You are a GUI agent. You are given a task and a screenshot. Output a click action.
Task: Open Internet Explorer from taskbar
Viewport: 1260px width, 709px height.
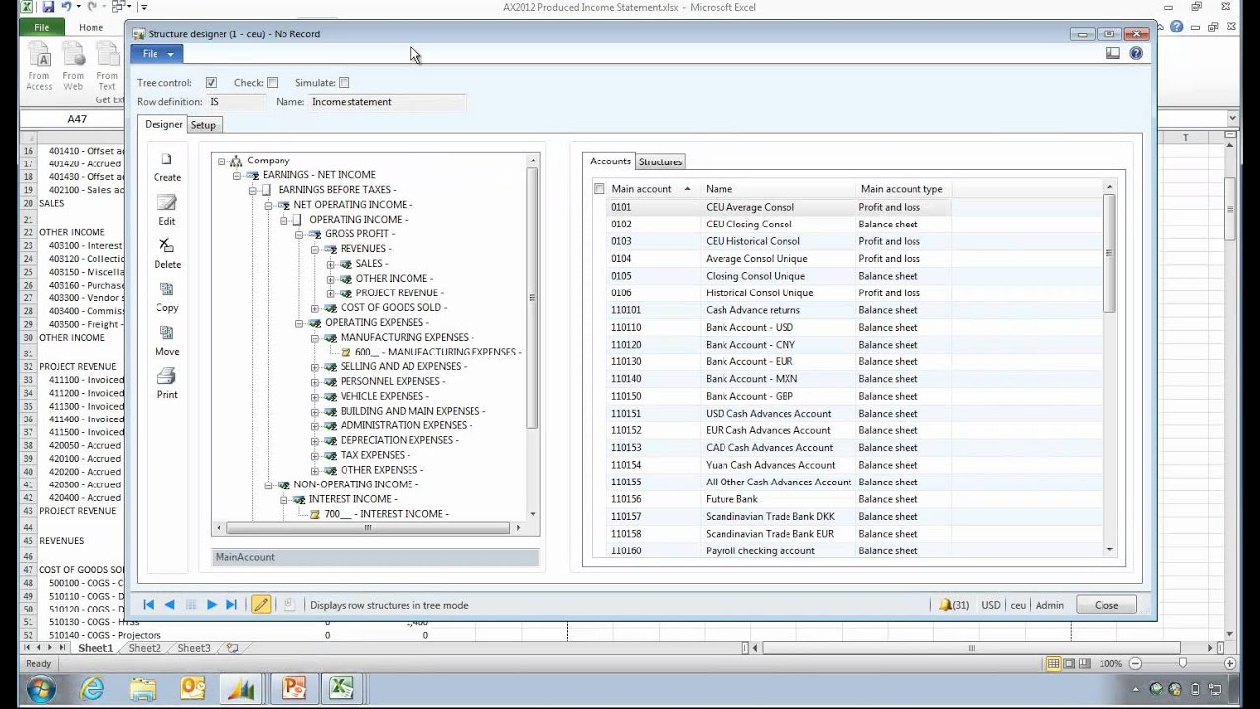pos(93,688)
